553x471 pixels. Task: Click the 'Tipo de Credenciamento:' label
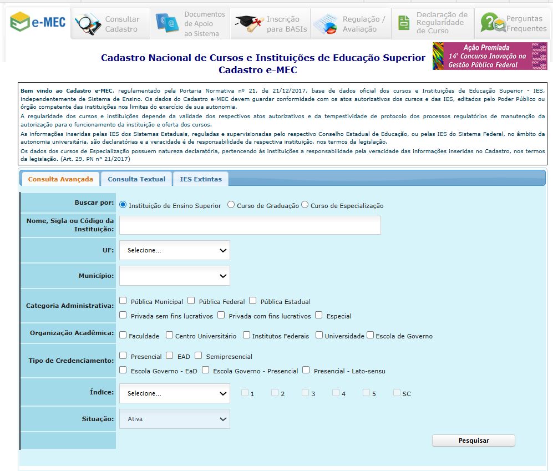[71, 361]
